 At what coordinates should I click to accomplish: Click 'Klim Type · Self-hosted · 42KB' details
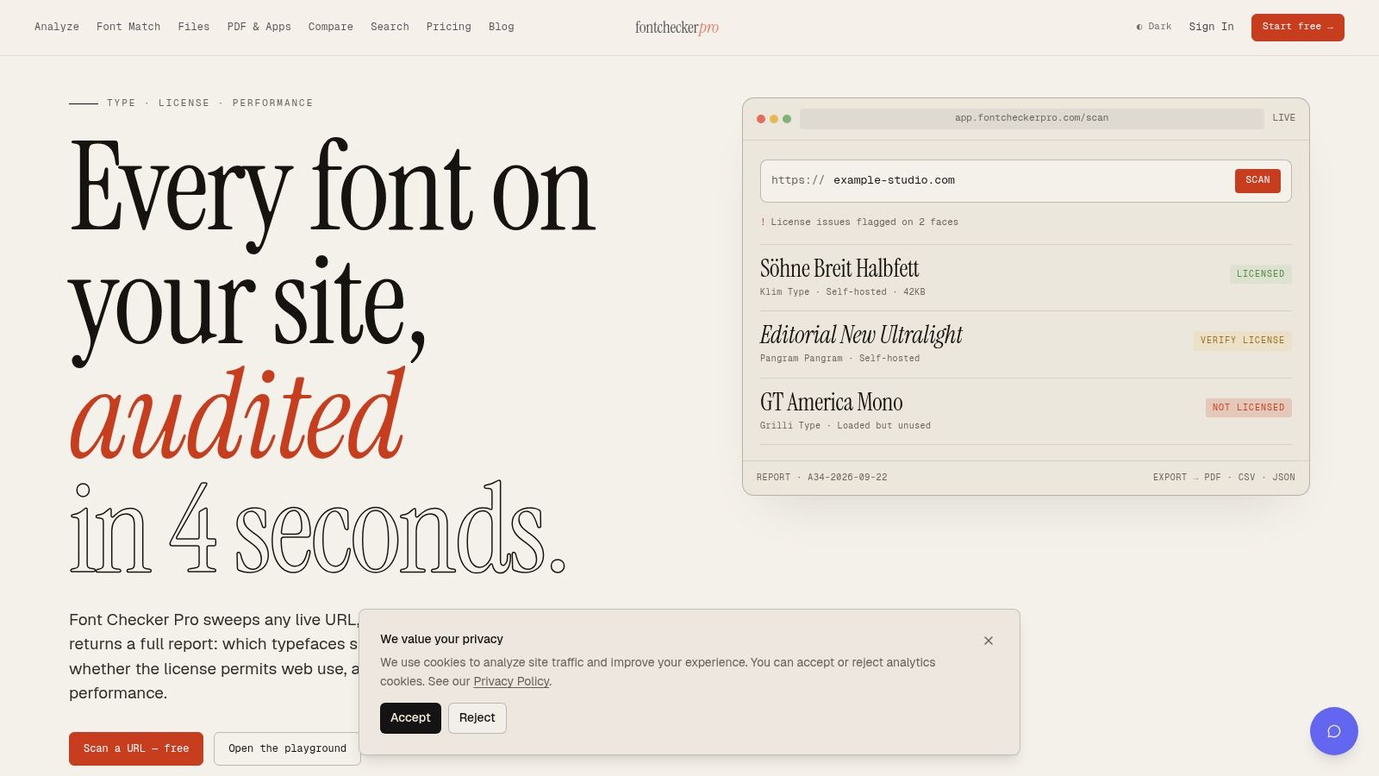point(842,292)
